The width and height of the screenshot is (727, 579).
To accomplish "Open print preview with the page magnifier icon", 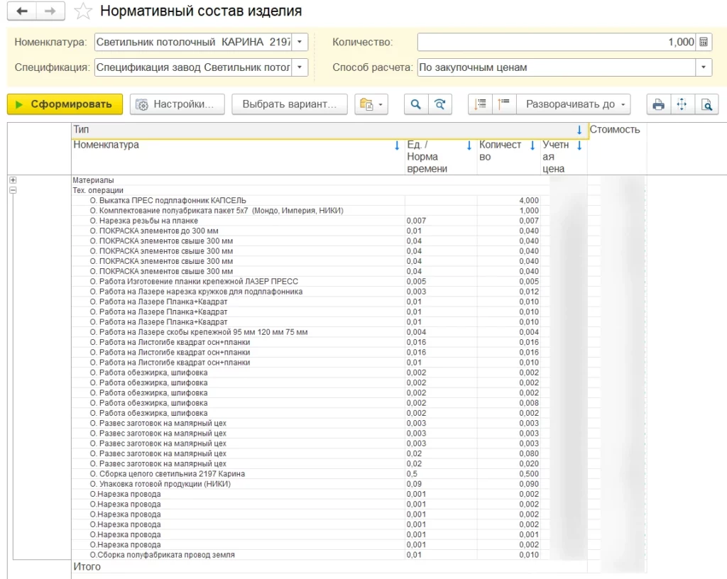I will 706,104.
